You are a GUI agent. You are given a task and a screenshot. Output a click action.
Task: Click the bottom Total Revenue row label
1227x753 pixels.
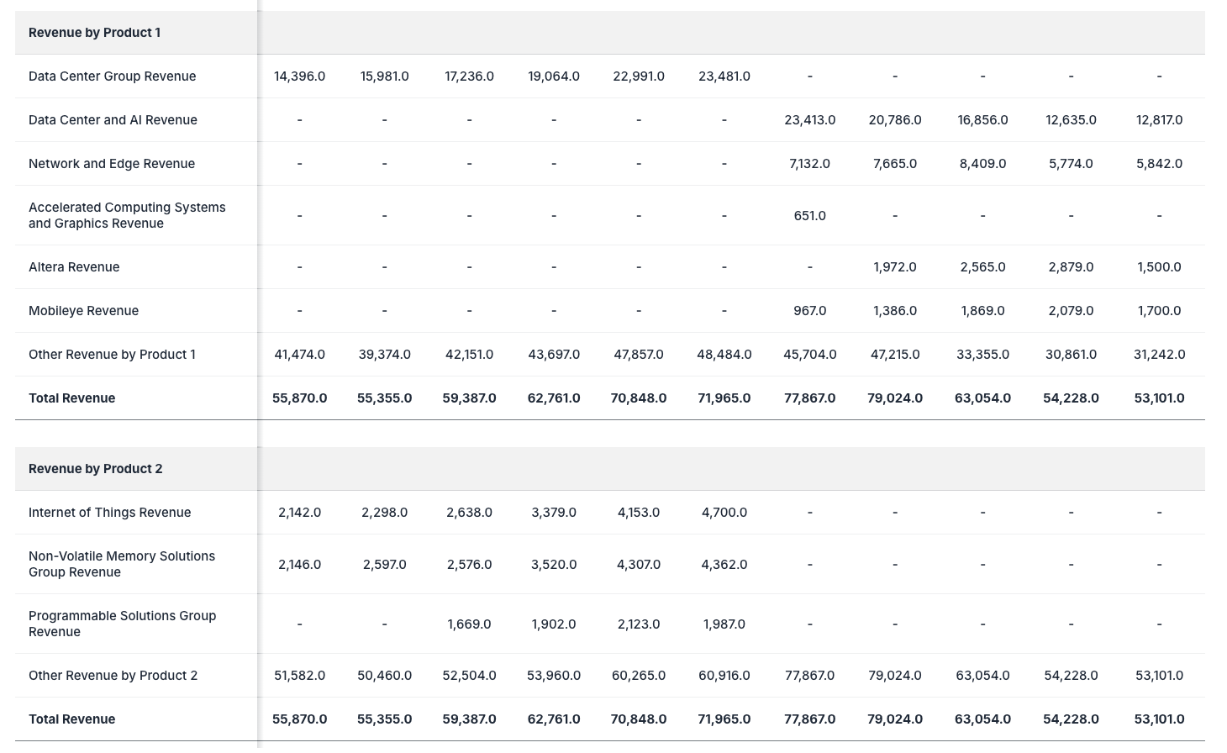point(71,719)
